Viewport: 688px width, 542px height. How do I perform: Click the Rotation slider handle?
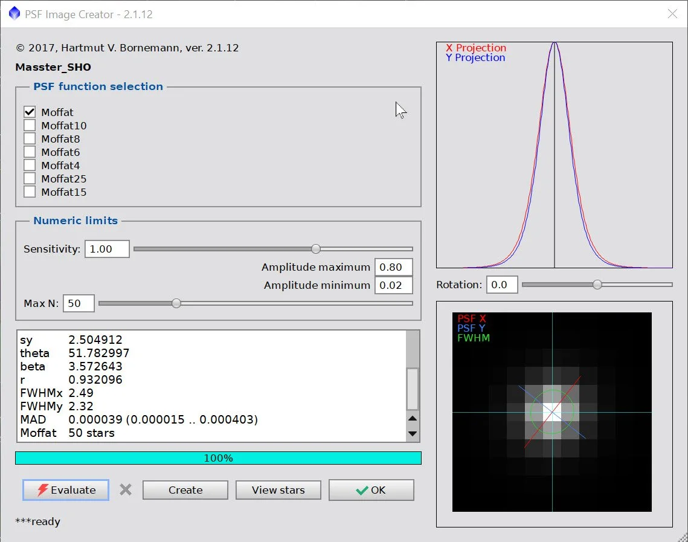(x=597, y=285)
